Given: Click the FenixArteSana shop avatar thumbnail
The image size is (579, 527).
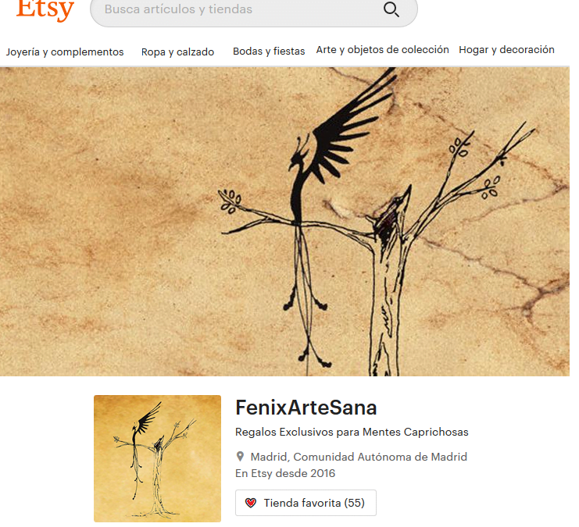Looking at the screenshot, I should [x=157, y=458].
